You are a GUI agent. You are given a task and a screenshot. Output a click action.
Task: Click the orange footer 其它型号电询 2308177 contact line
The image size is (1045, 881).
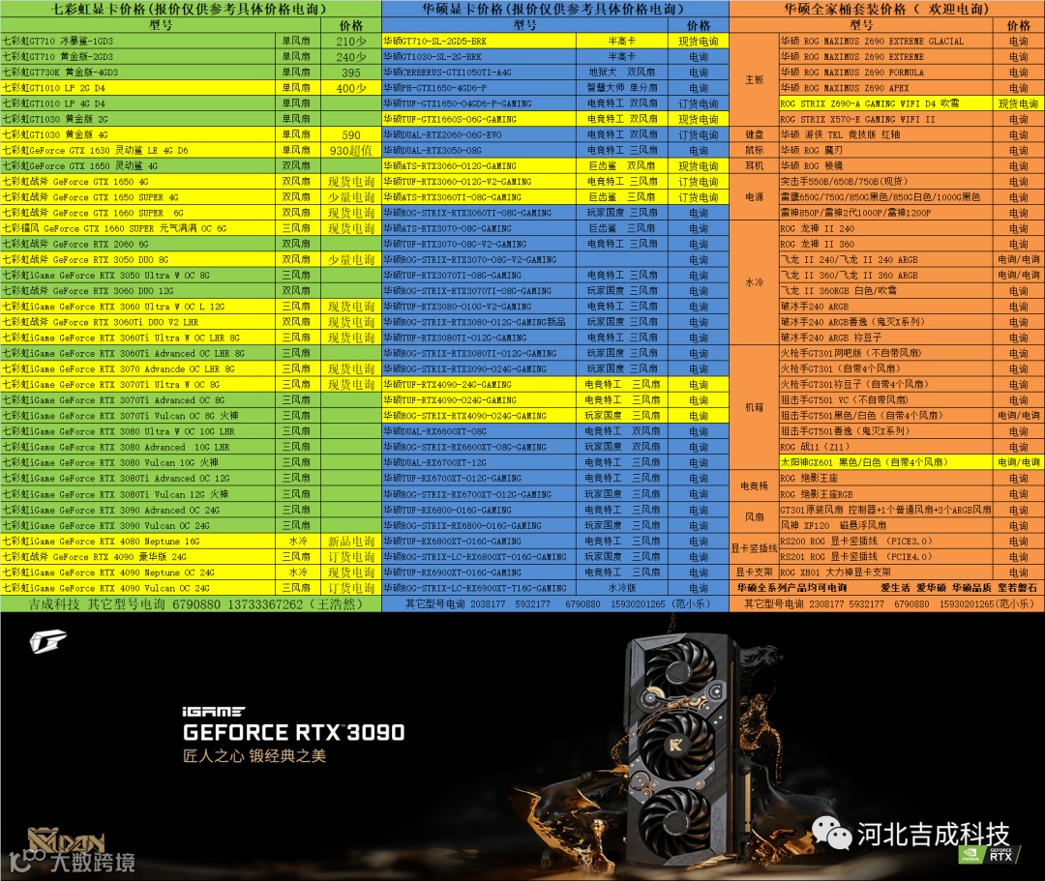[x=887, y=604]
